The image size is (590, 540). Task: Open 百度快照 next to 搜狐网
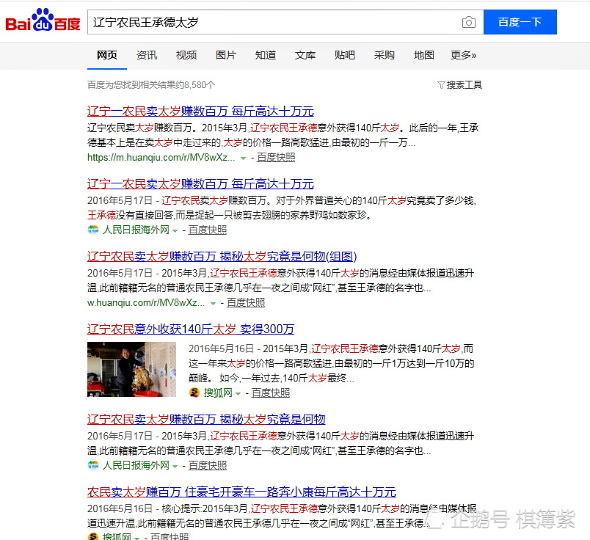(271, 393)
